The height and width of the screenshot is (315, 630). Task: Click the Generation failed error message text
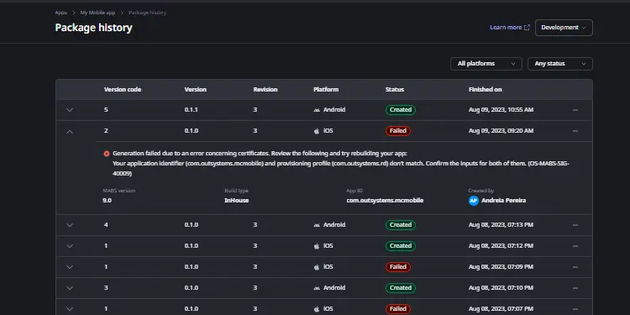click(x=341, y=164)
